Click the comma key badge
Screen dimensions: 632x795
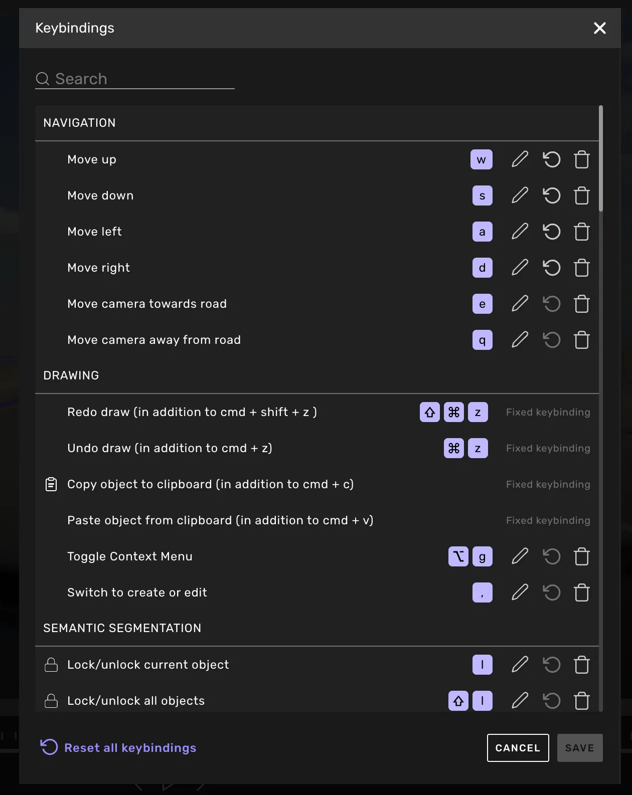pyautogui.click(x=483, y=592)
